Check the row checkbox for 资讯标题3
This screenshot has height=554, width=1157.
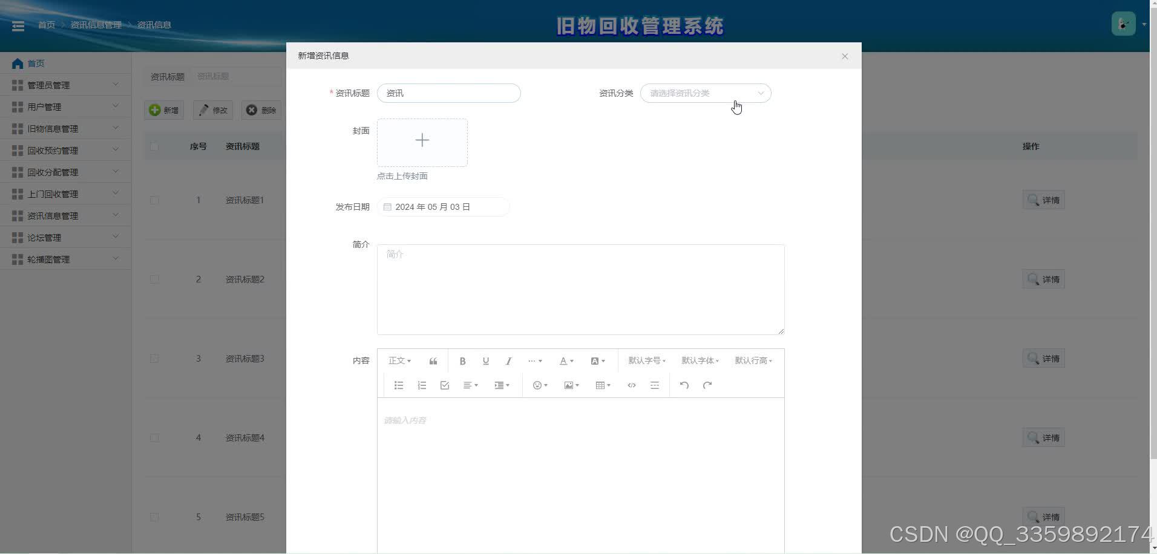point(154,359)
